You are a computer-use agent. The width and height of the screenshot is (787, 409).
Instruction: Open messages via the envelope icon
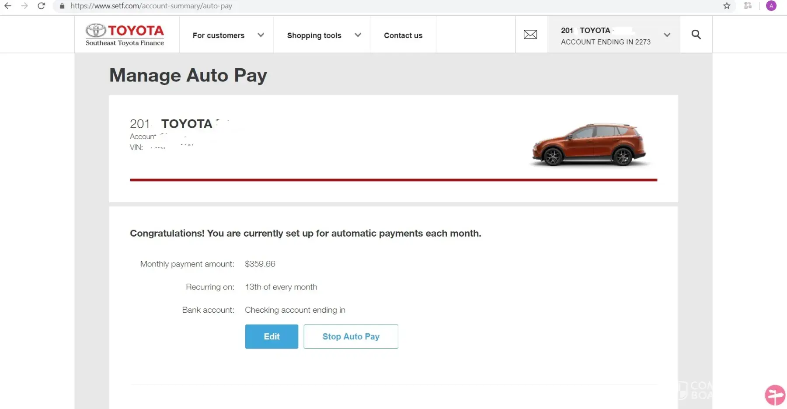530,35
